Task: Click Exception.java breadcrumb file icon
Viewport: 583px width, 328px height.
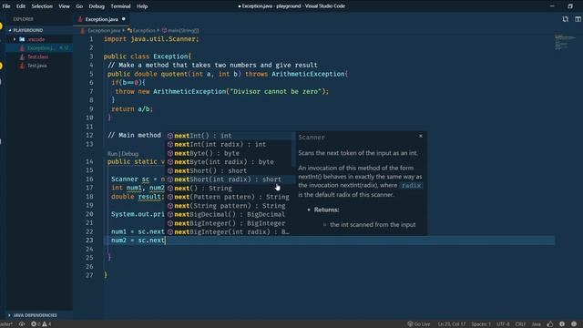Action: 83,30
